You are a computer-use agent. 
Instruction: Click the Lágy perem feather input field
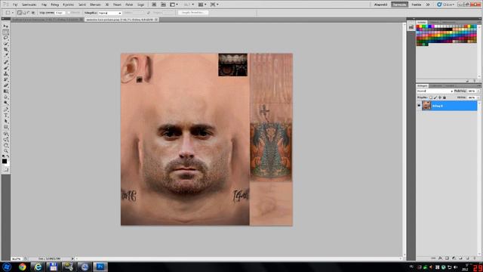click(x=60, y=13)
